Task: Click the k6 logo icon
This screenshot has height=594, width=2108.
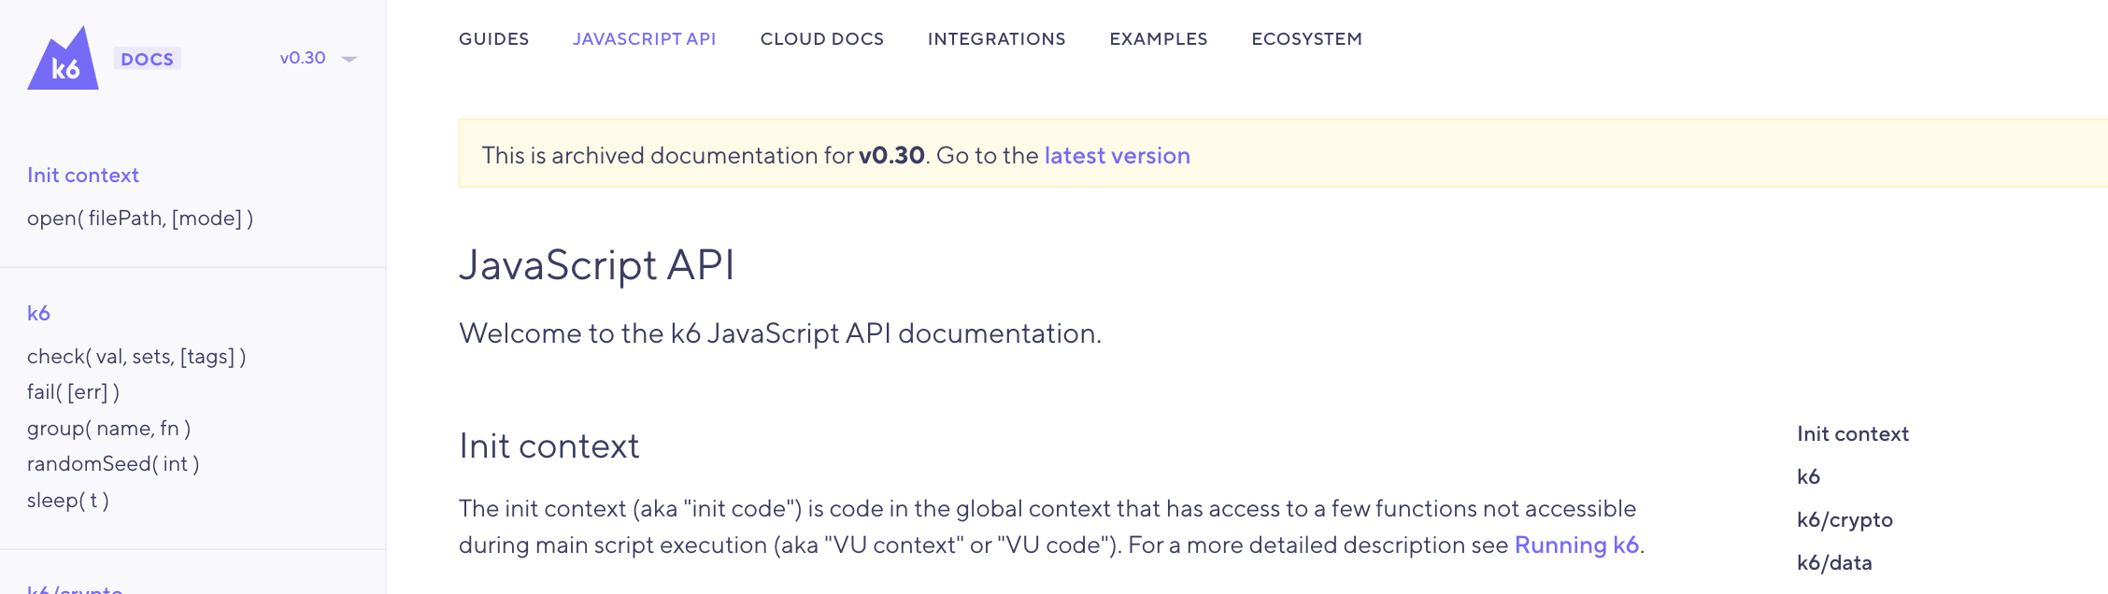Action: [64, 58]
